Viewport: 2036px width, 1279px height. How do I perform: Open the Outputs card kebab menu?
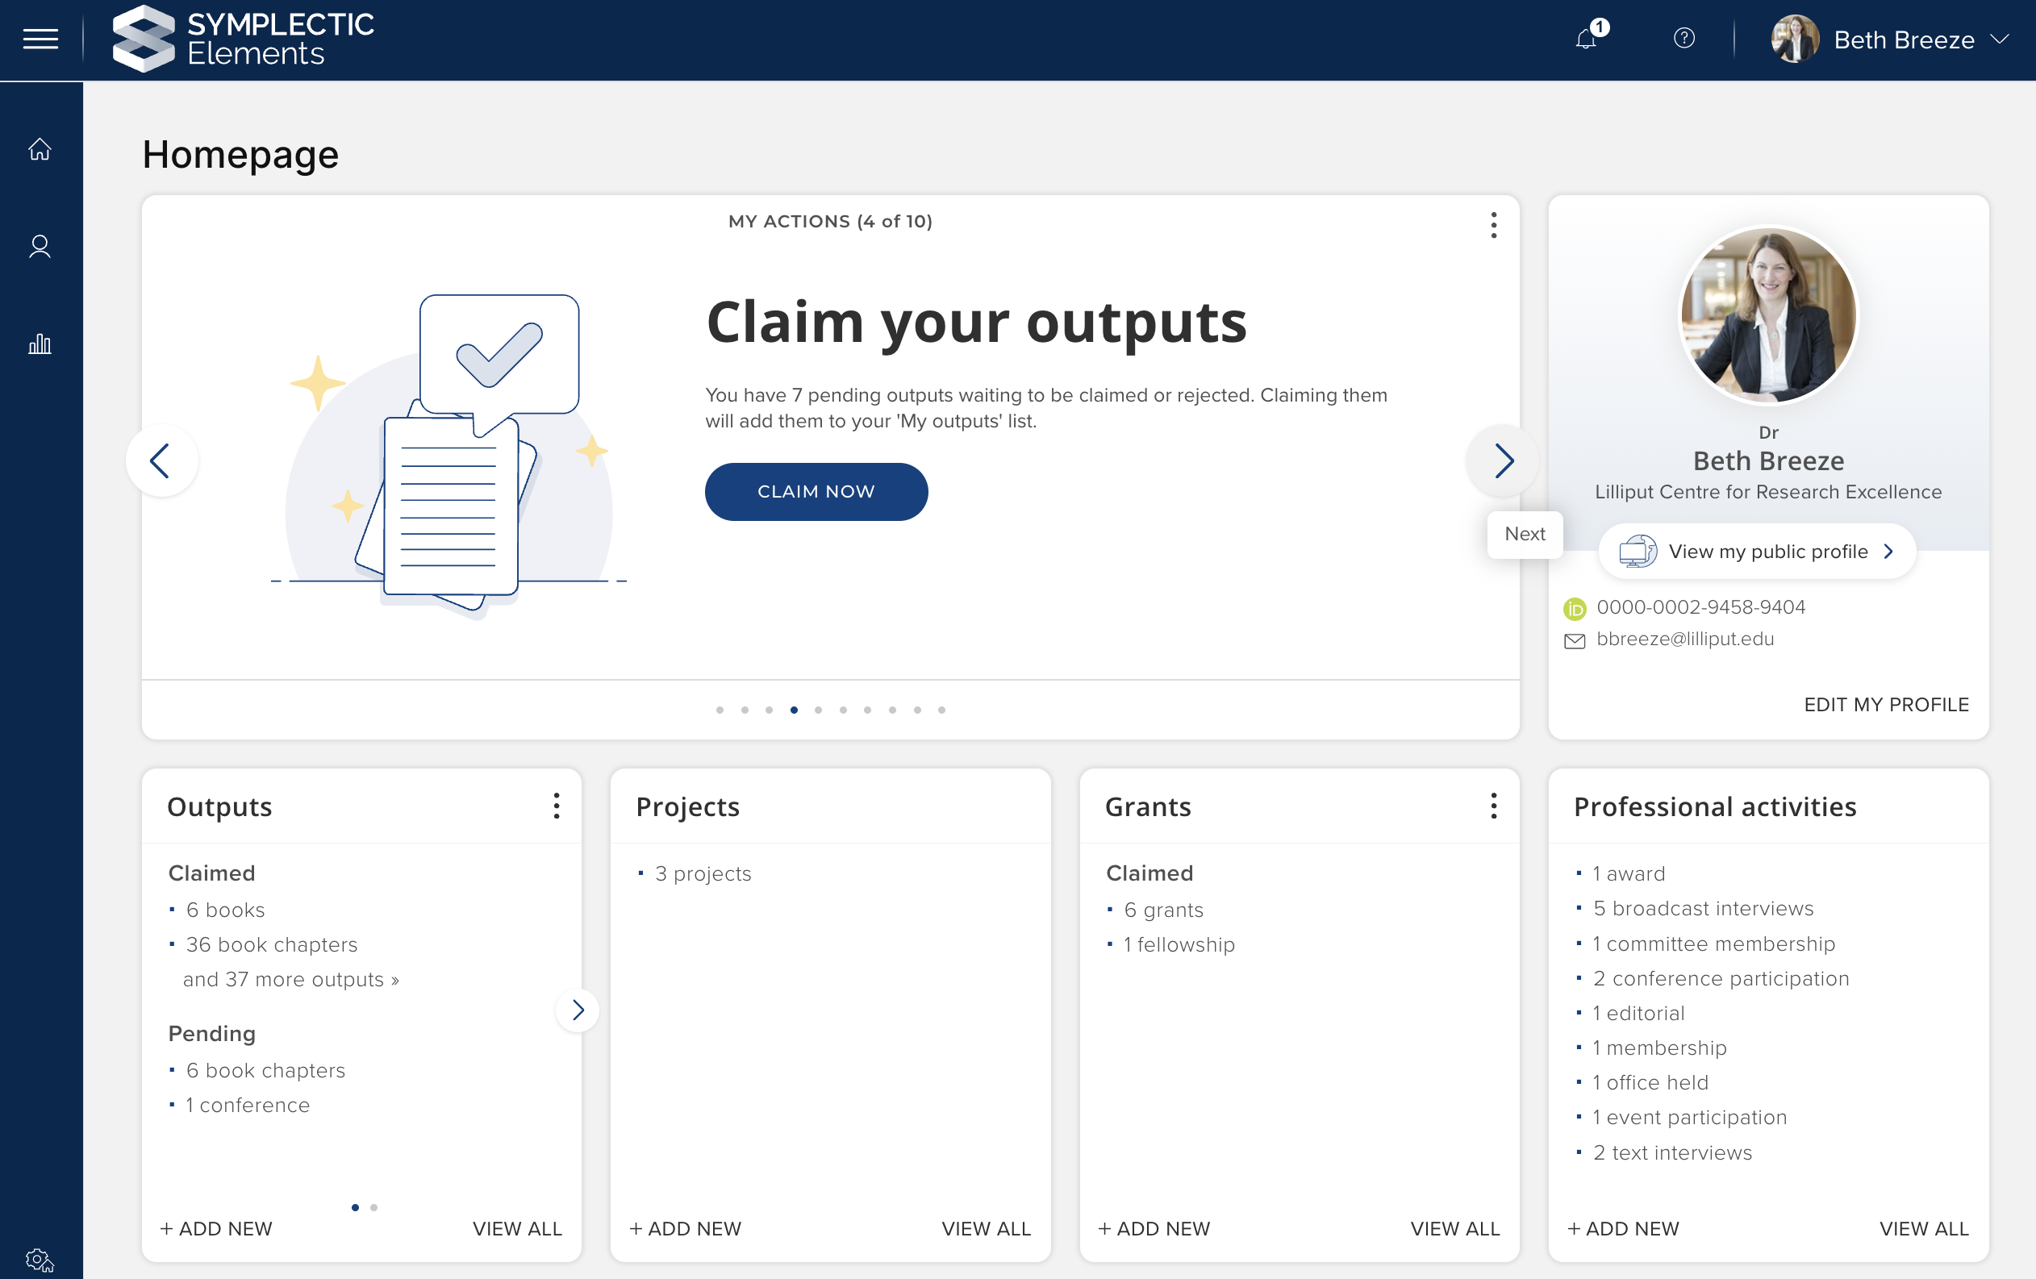point(556,806)
